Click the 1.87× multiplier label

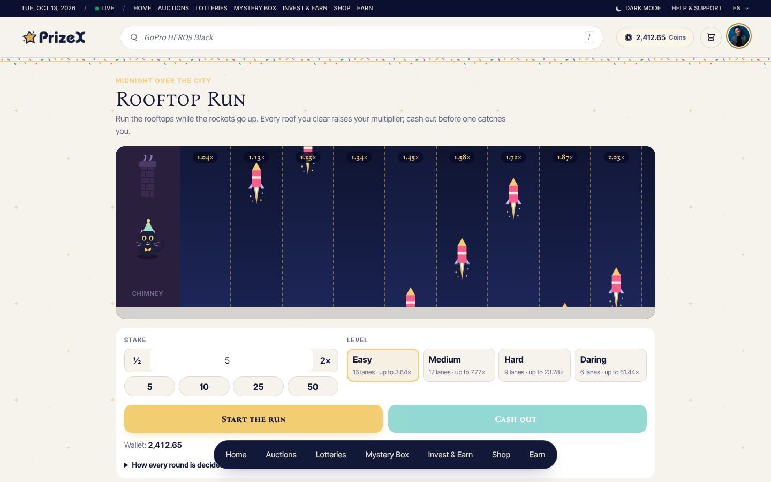tap(565, 157)
